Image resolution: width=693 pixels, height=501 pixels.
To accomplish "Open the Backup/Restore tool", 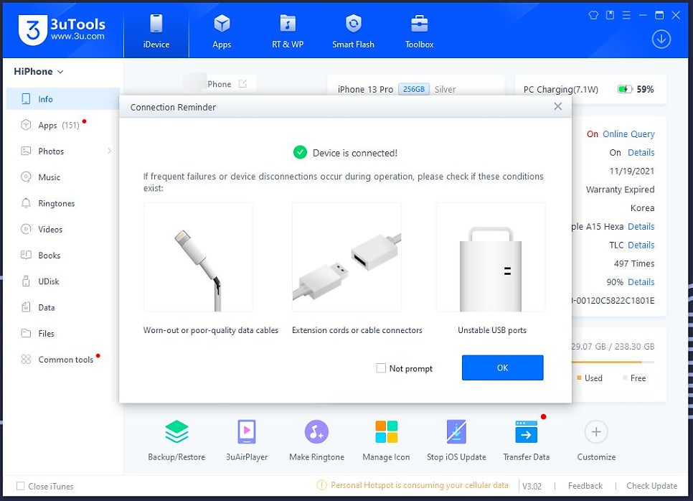I will [176, 441].
